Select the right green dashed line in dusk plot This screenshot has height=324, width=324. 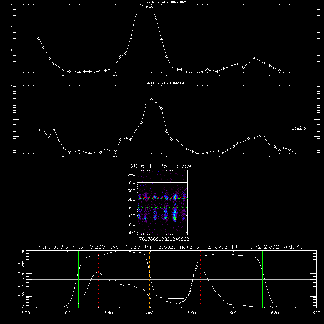coord(179,119)
